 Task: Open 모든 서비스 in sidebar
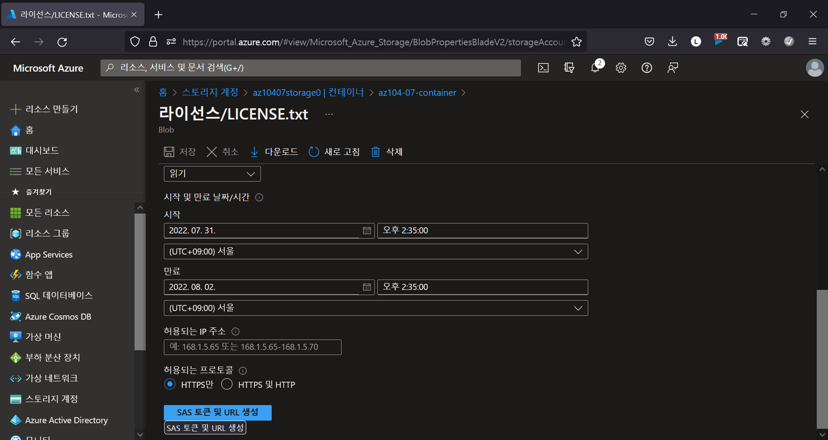pos(40,171)
